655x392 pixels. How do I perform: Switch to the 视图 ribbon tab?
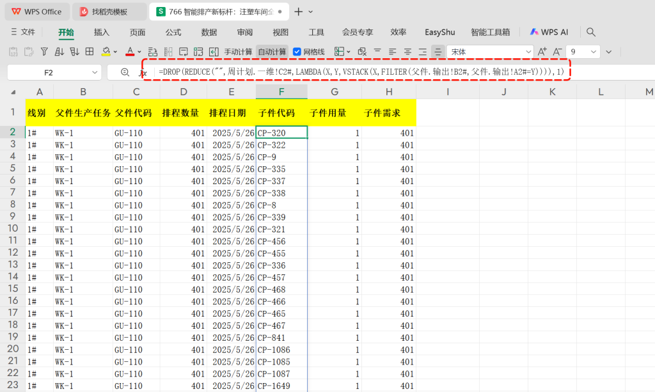tap(280, 32)
